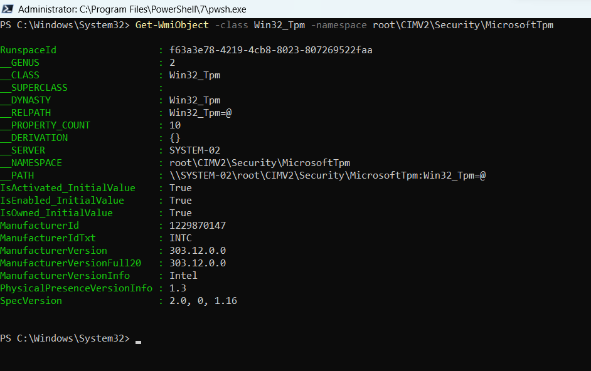
Task: Click the ManufacturerIdTxt value INTC
Action: coord(181,238)
